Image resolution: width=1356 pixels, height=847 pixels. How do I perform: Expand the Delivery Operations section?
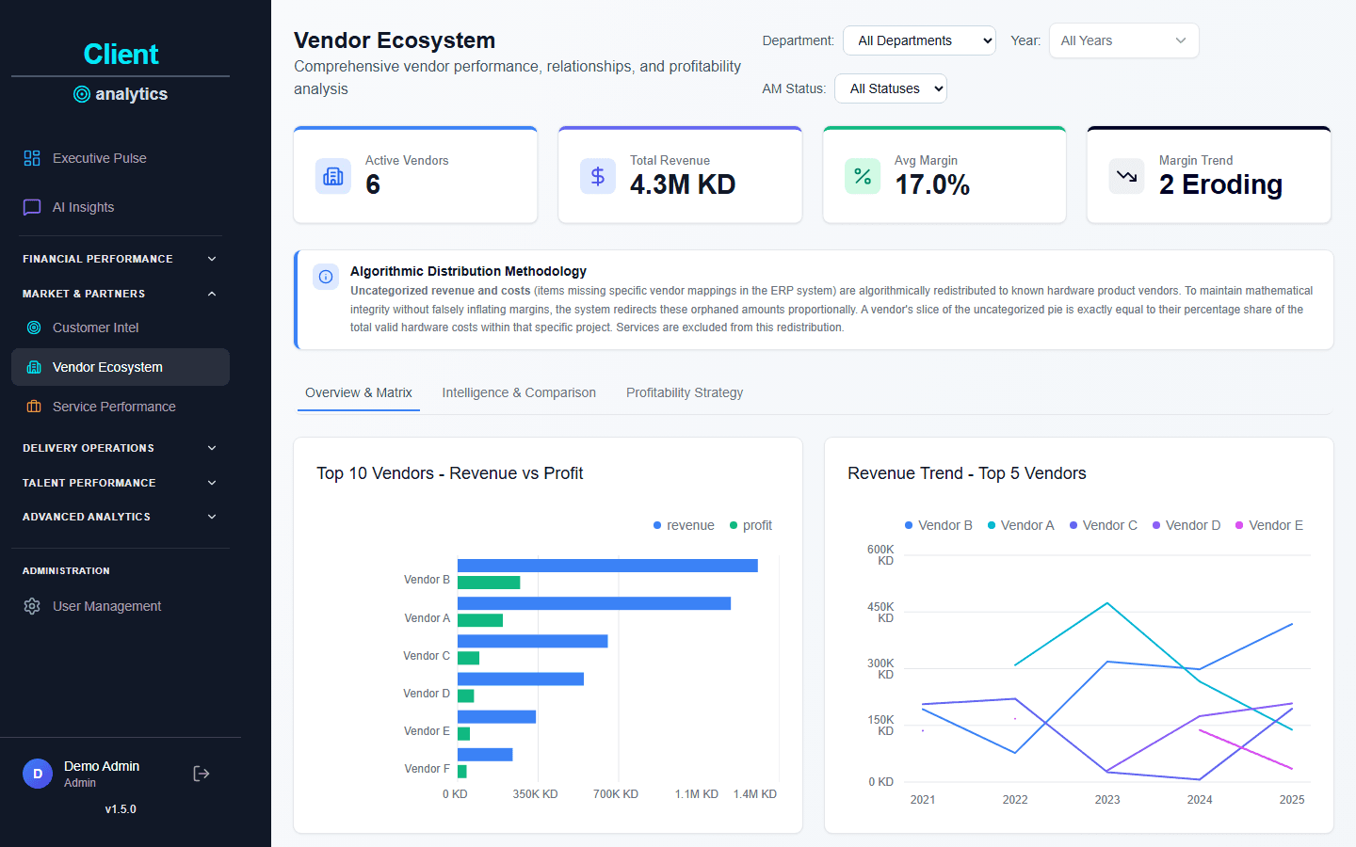121,448
